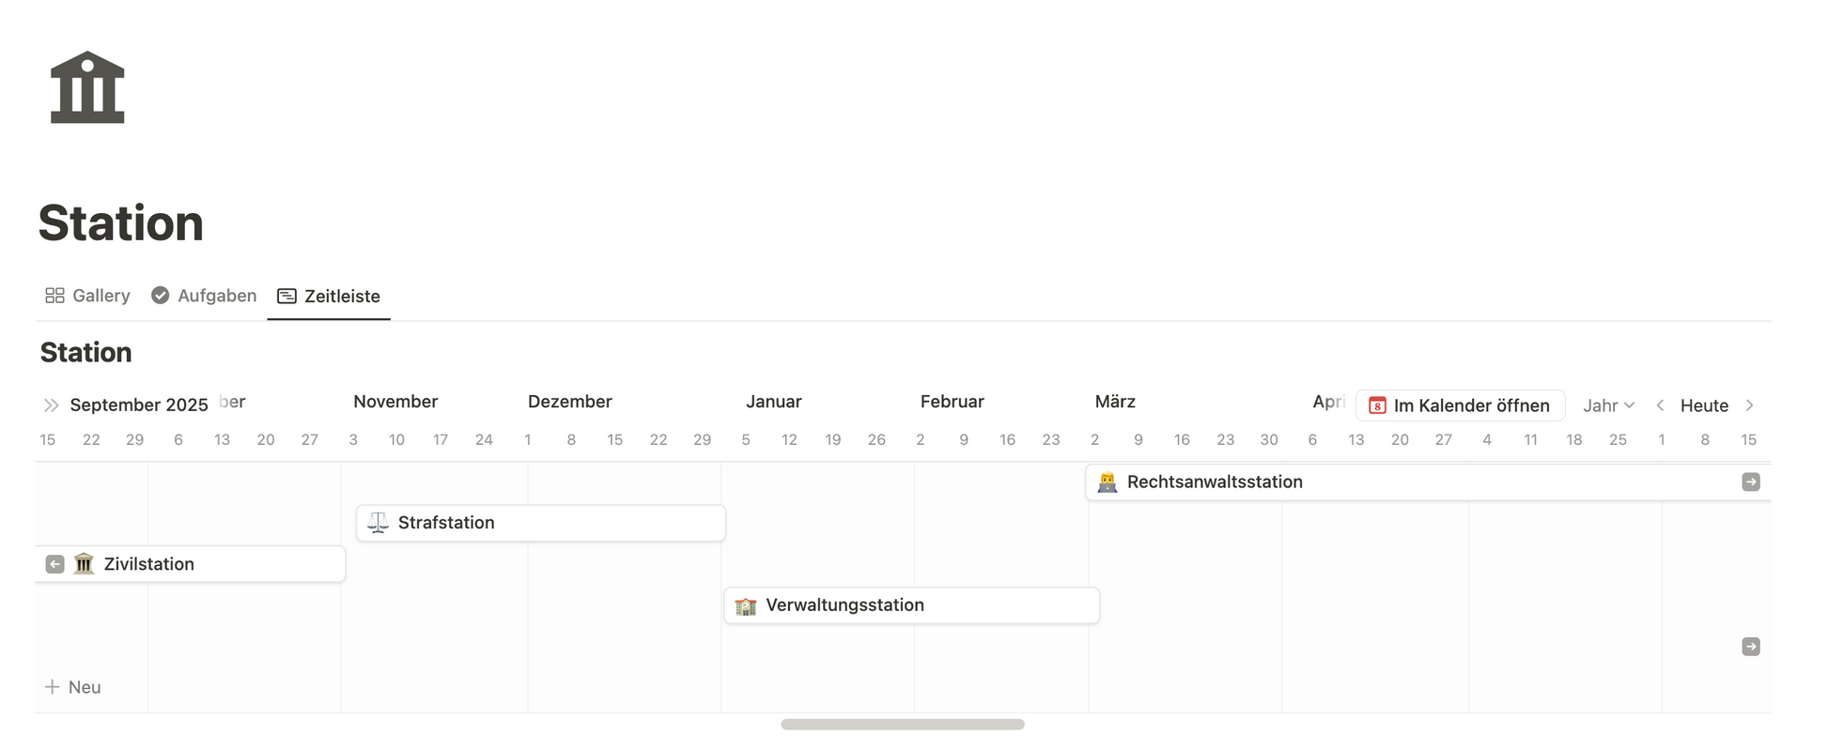1828x750 pixels.
Task: Click the horizontal timeline scrollbar
Action: (902, 725)
